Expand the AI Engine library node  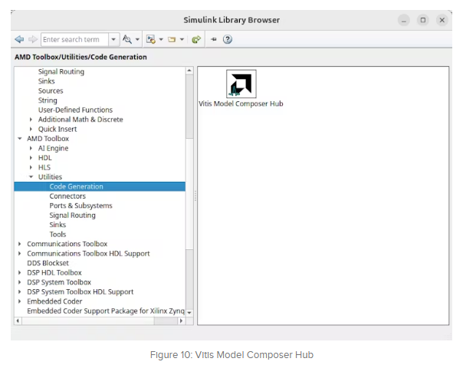tap(31, 148)
